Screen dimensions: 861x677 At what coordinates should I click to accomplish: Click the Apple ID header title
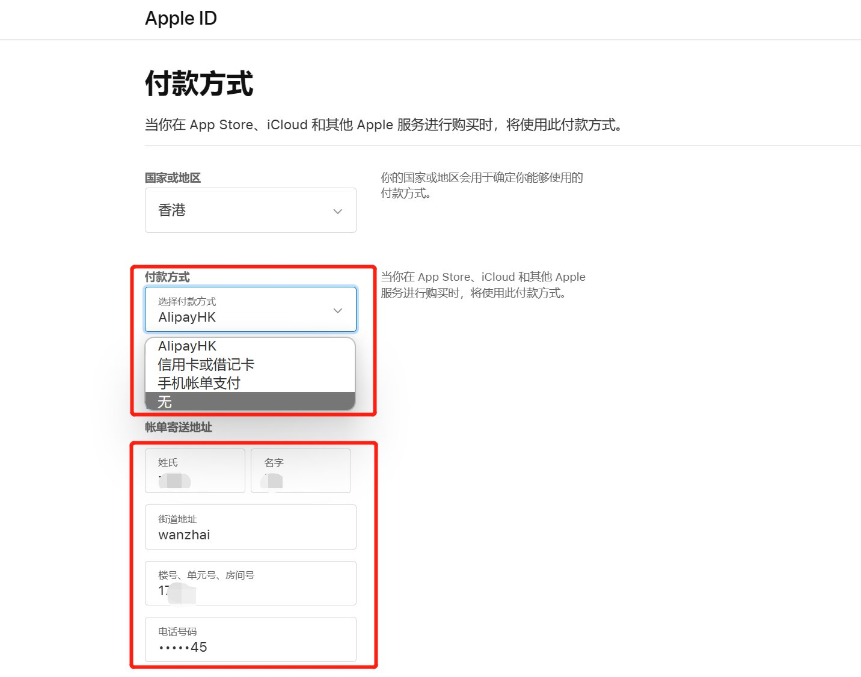(x=180, y=19)
